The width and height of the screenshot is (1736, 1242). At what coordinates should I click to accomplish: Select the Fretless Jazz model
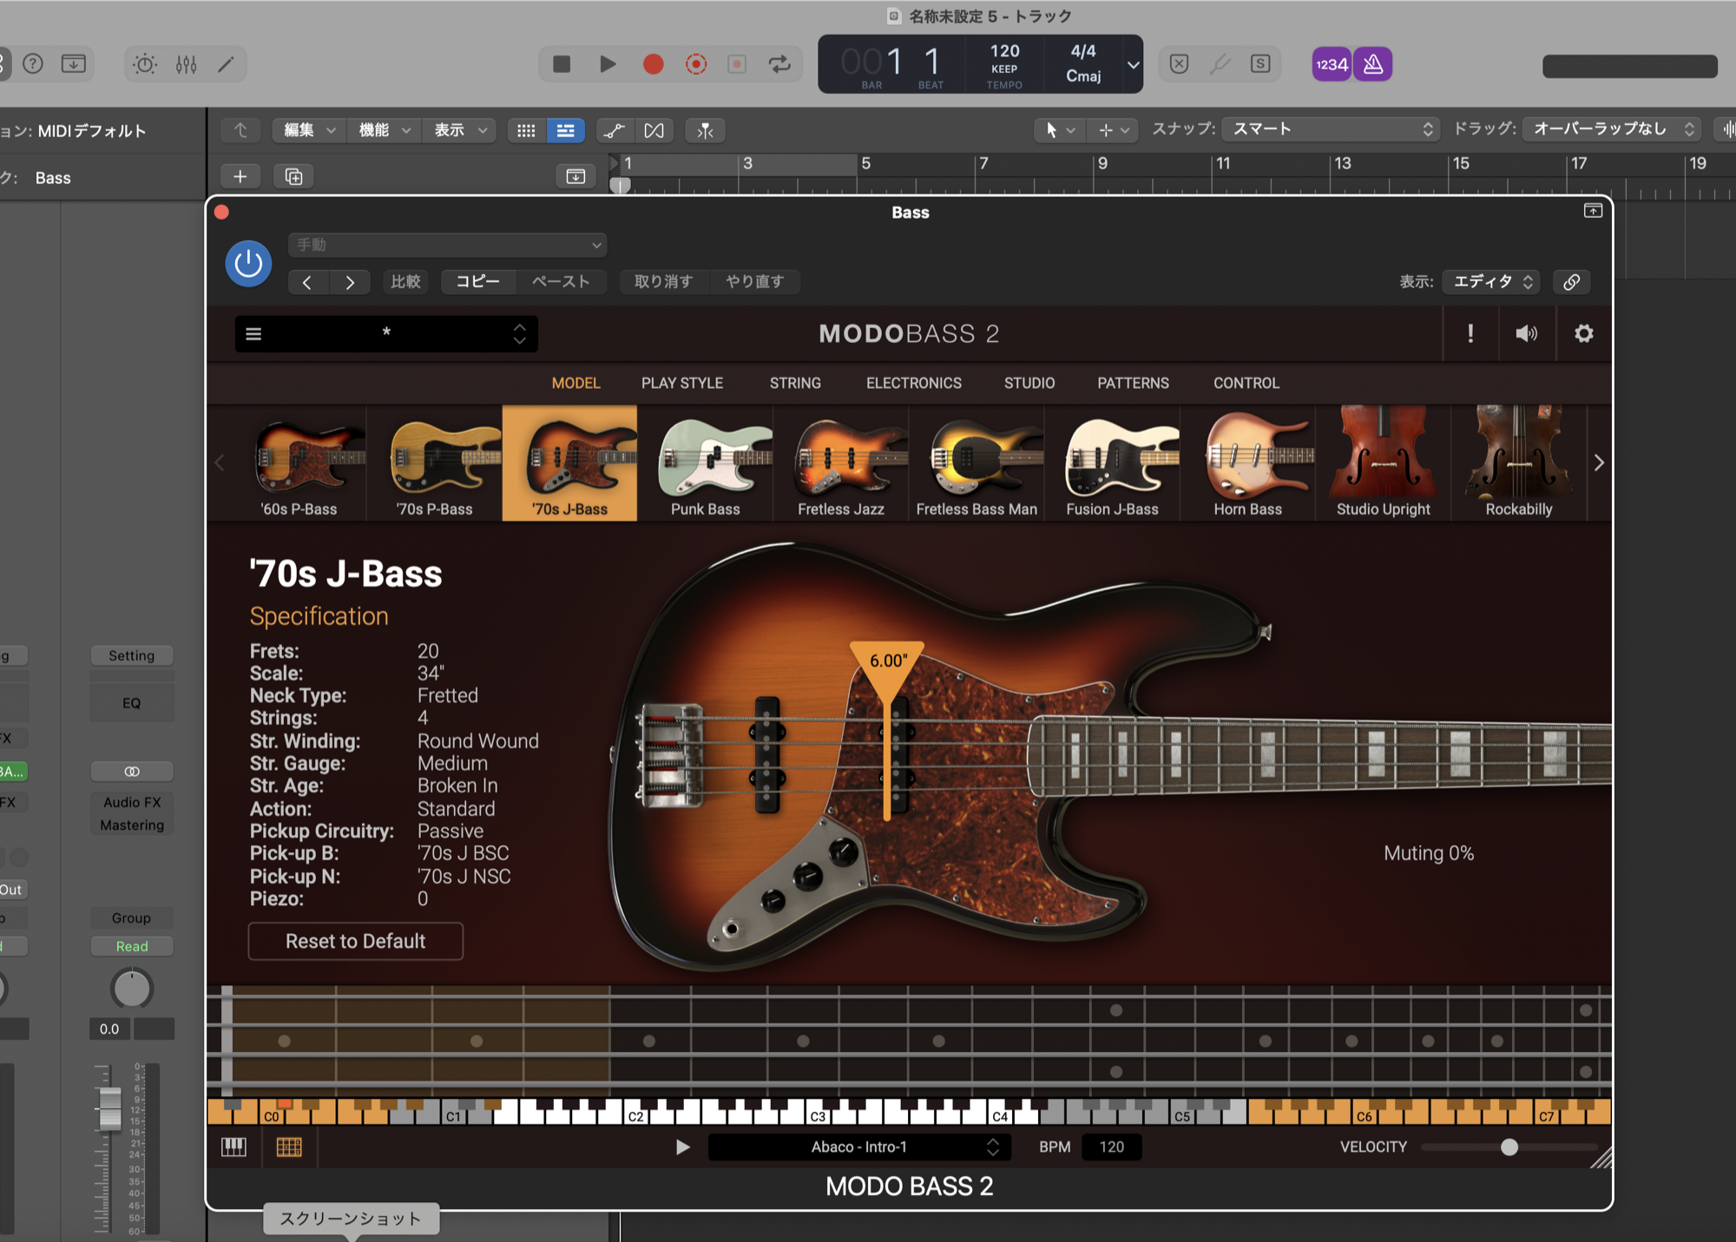point(841,463)
